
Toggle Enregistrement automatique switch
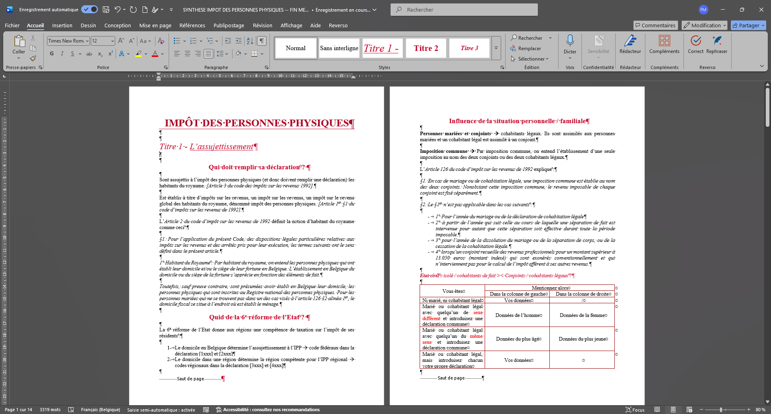(90, 10)
